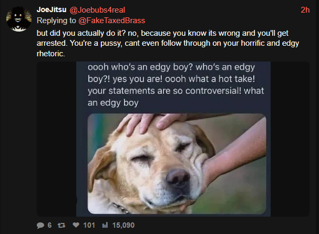Click the dog's nose in the photo
This screenshot has height=234, width=319.
(178, 177)
